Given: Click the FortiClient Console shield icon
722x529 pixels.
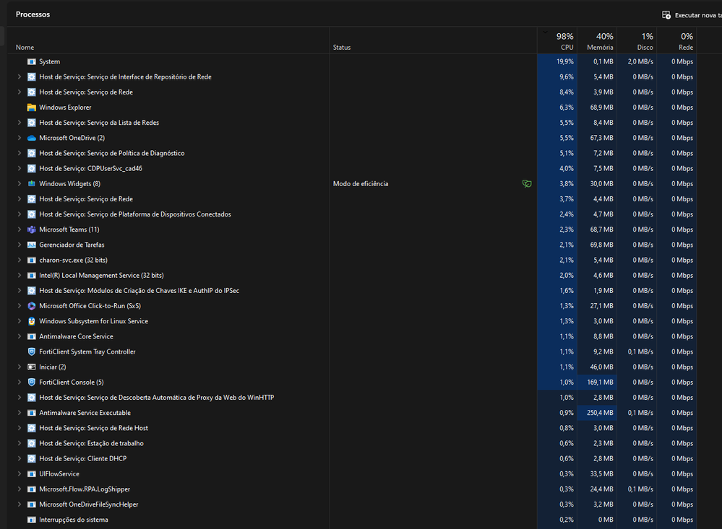Looking at the screenshot, I should [31, 382].
